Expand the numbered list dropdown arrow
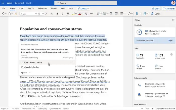Screen dimensions: 176x110 (x=107, y=14)
